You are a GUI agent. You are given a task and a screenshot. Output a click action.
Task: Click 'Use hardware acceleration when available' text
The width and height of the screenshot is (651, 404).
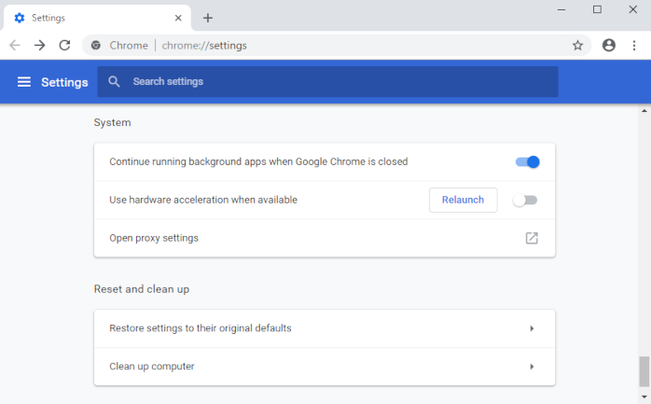pos(203,200)
